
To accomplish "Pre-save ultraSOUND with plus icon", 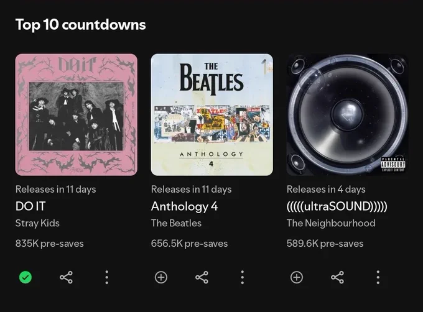I will pyautogui.click(x=297, y=277).
